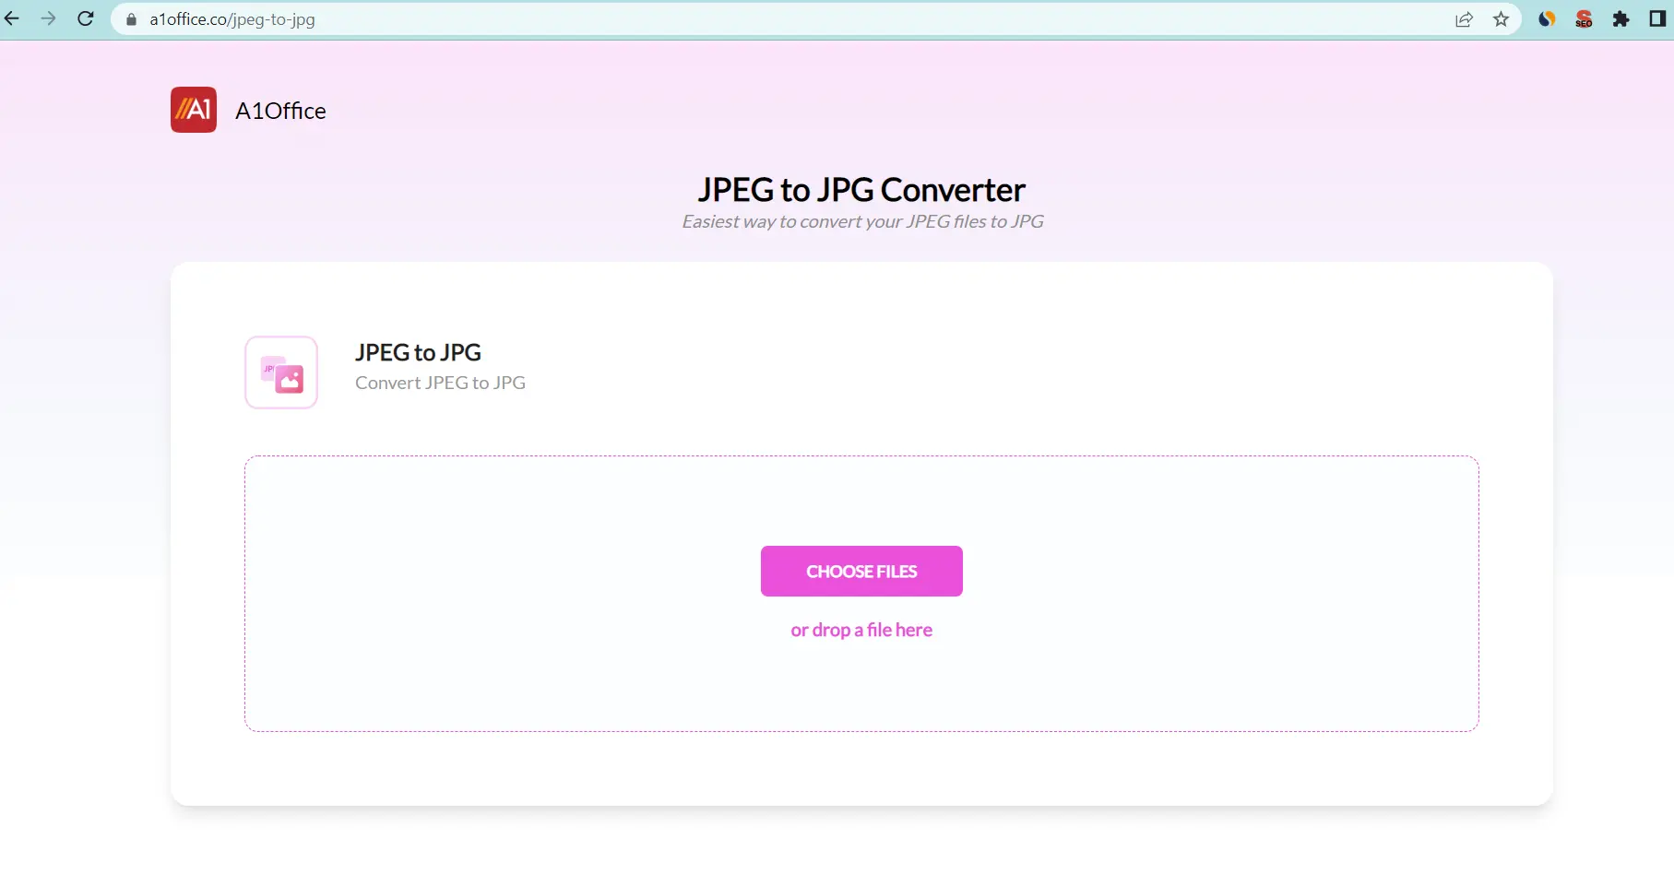Open the orange-blue circle extension icon
Image resolution: width=1674 pixels, height=886 pixels.
pyautogui.click(x=1547, y=19)
